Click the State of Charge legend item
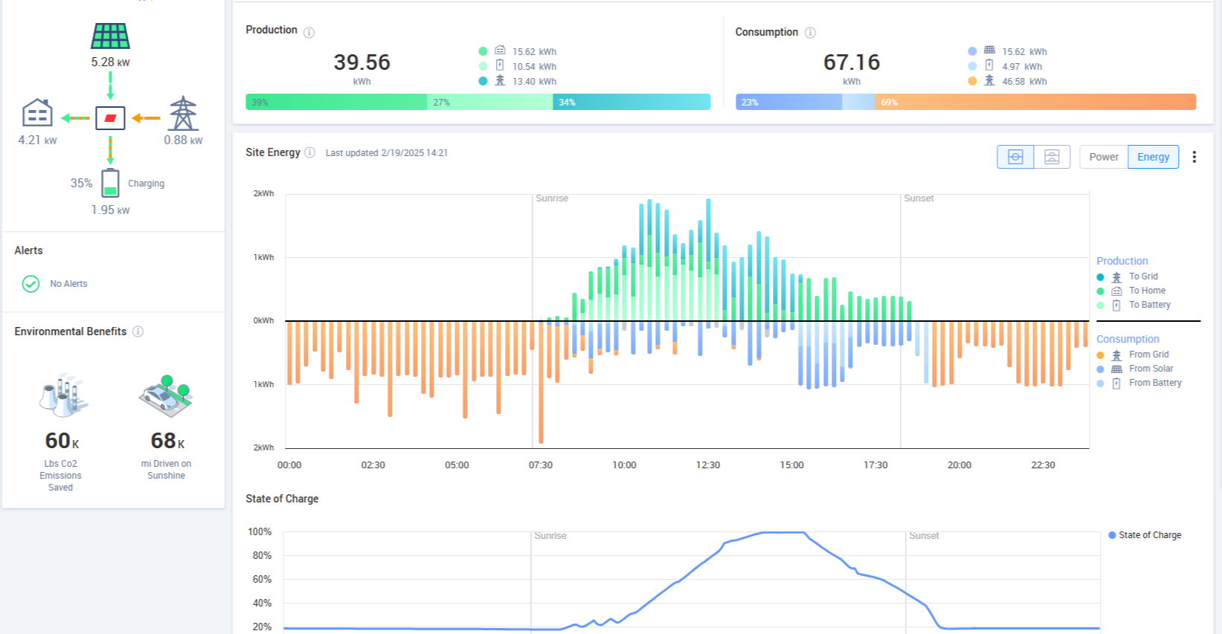1222x634 pixels. 1149,535
